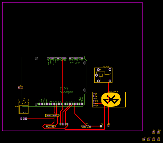Click the Arduino UNO label text
Image resolution: width=163 pixels, height=143 pixels.
coord(66,90)
